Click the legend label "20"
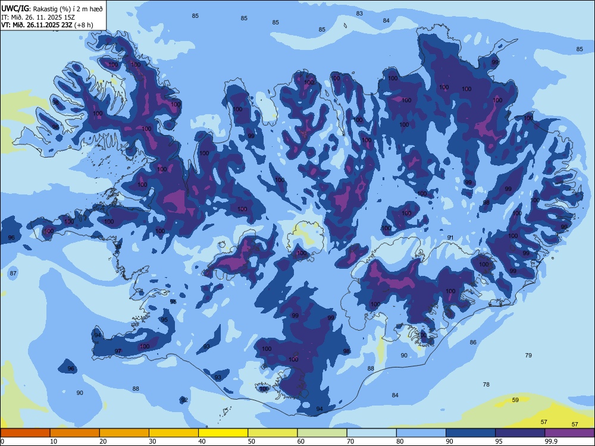Viewport: 595px width, 446px height. 103,441
